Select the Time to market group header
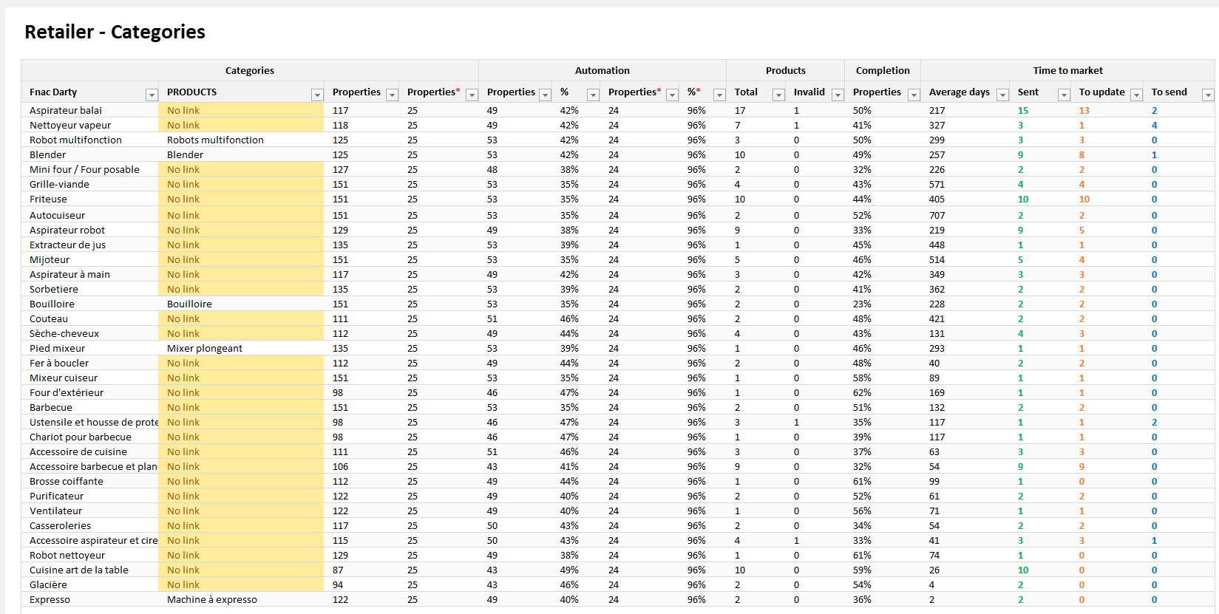 click(1067, 70)
